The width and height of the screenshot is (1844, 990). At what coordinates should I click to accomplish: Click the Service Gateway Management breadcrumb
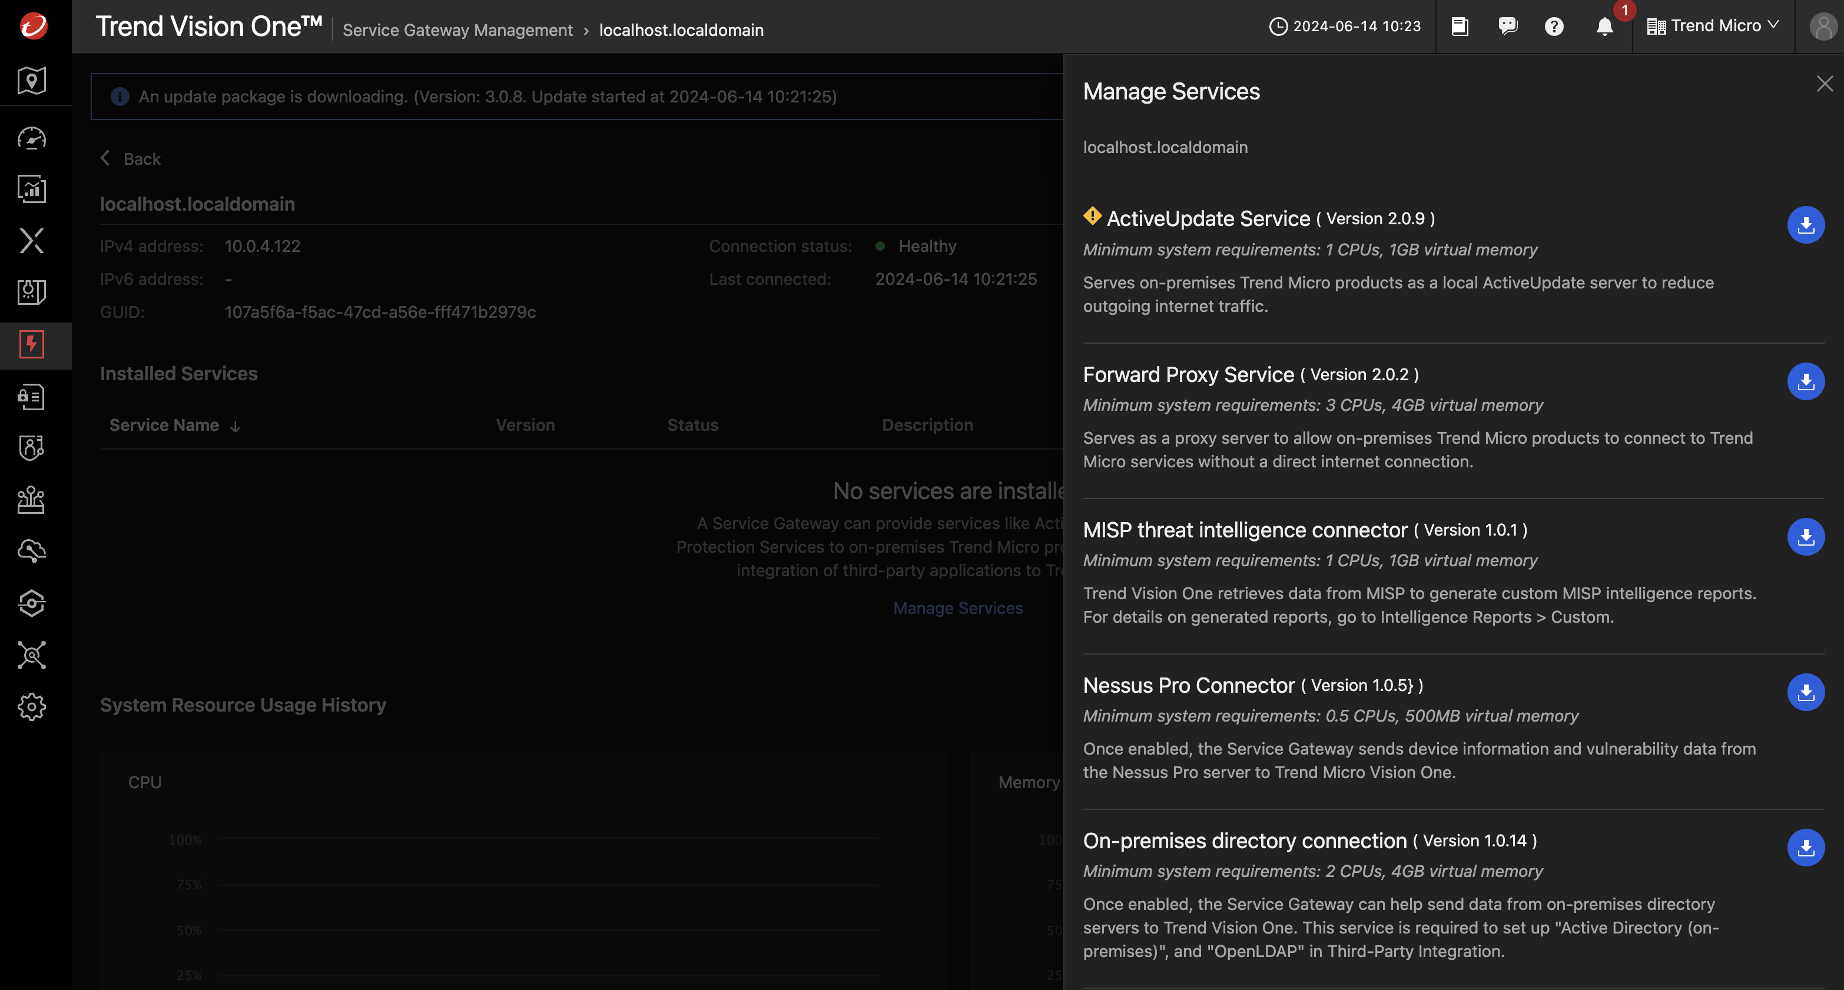(457, 30)
